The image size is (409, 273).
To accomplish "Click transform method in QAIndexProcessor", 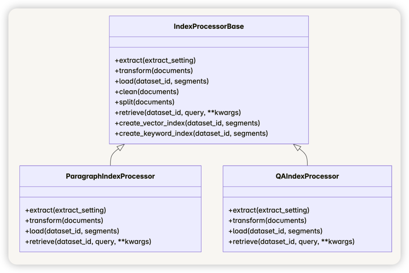I will click(x=267, y=220).
